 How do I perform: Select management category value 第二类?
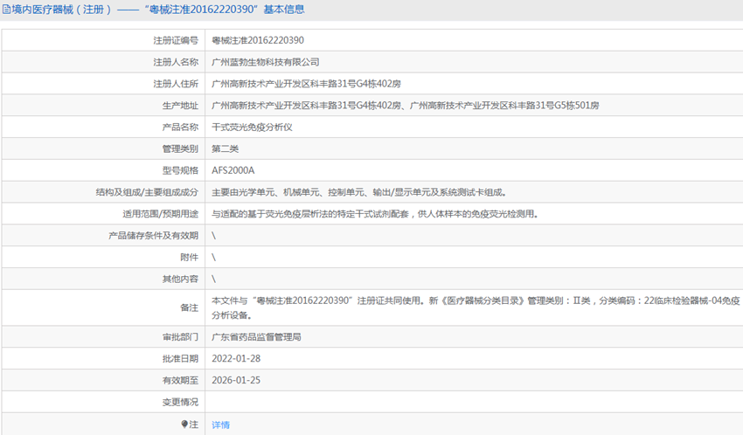225,149
